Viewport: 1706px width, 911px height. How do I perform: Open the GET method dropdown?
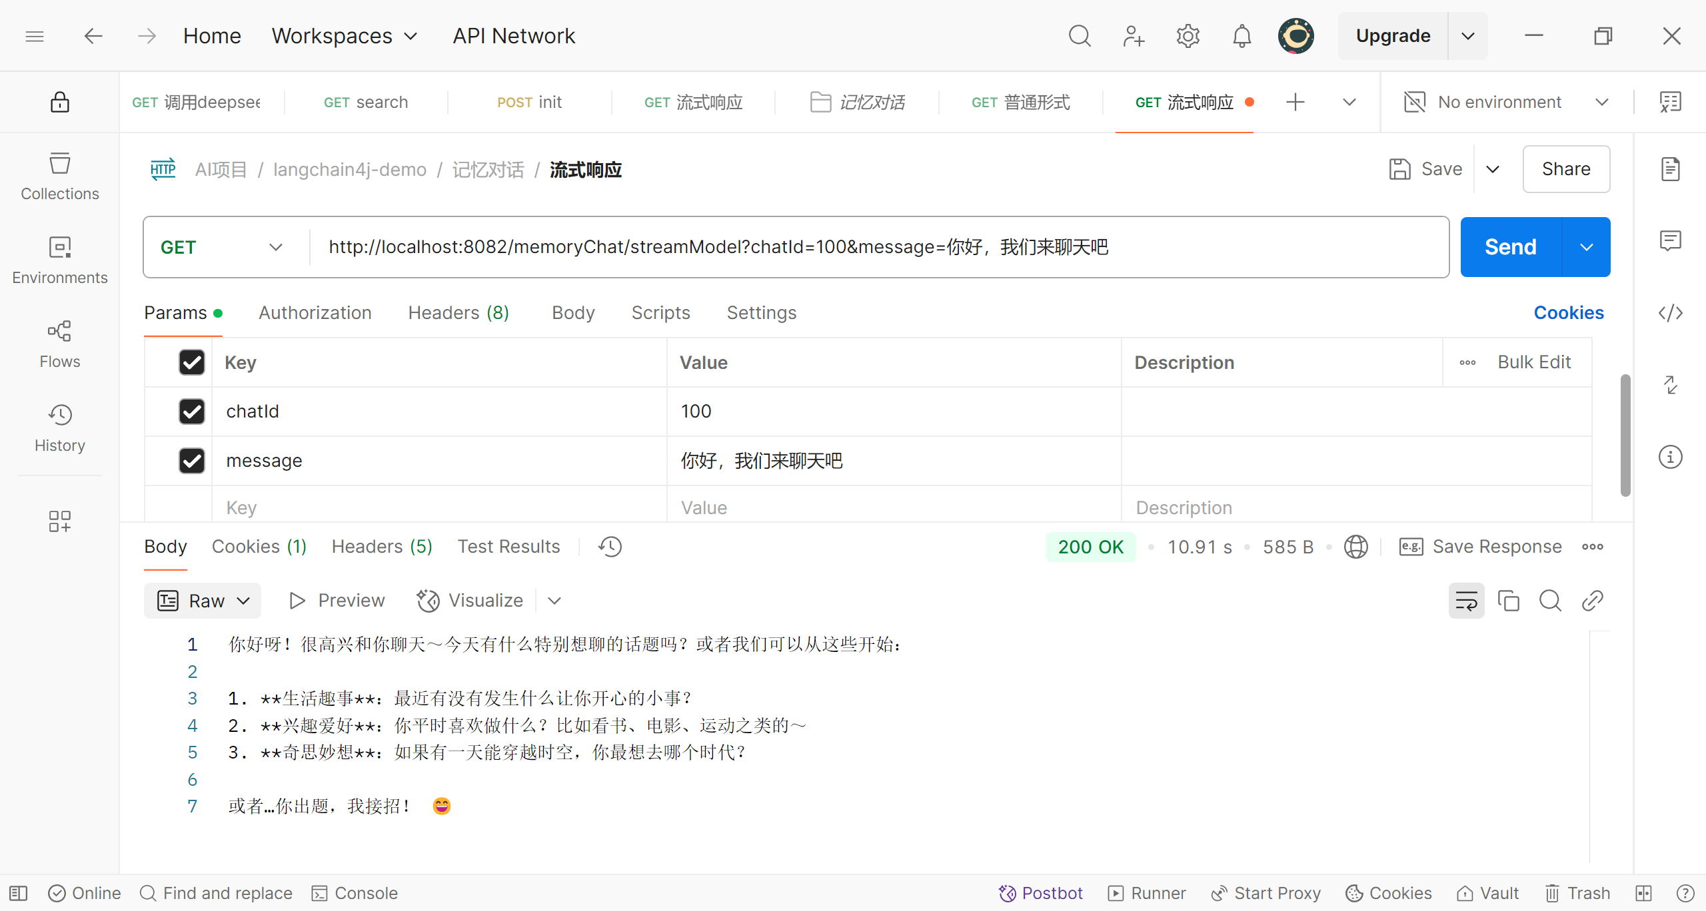[222, 247]
